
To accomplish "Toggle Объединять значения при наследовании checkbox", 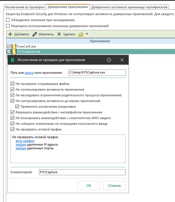I will pyautogui.click(x=8, y=20).
